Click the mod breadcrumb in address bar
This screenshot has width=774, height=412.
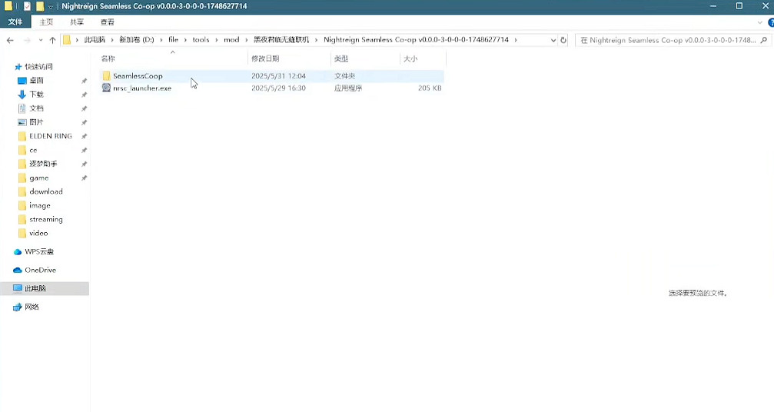[231, 40]
